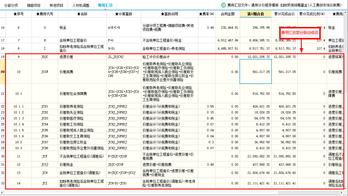Viewport: 348px width, 196px height.
Task: Click the 合同金额 column header
Action: click(x=228, y=14)
